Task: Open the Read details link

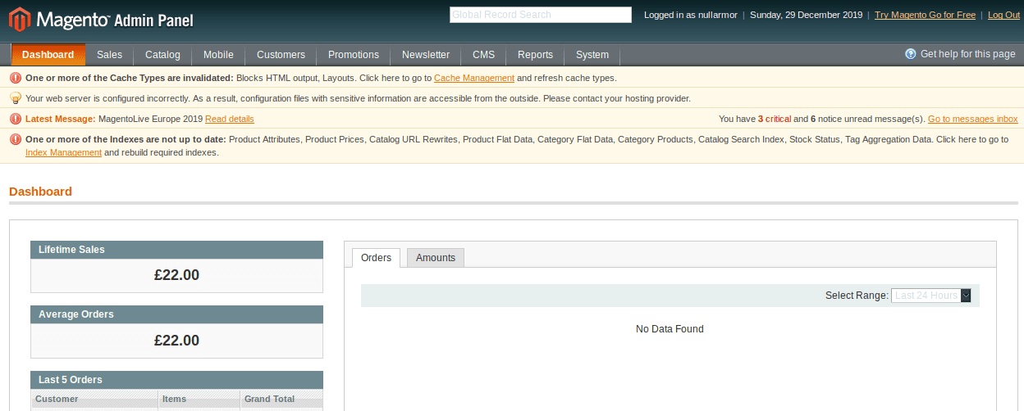Action: (230, 119)
